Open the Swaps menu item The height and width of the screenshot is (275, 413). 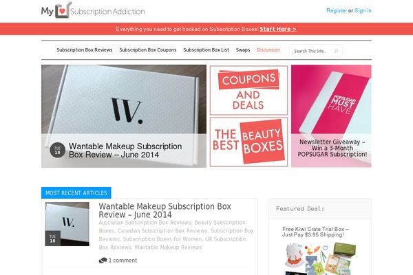243,50
